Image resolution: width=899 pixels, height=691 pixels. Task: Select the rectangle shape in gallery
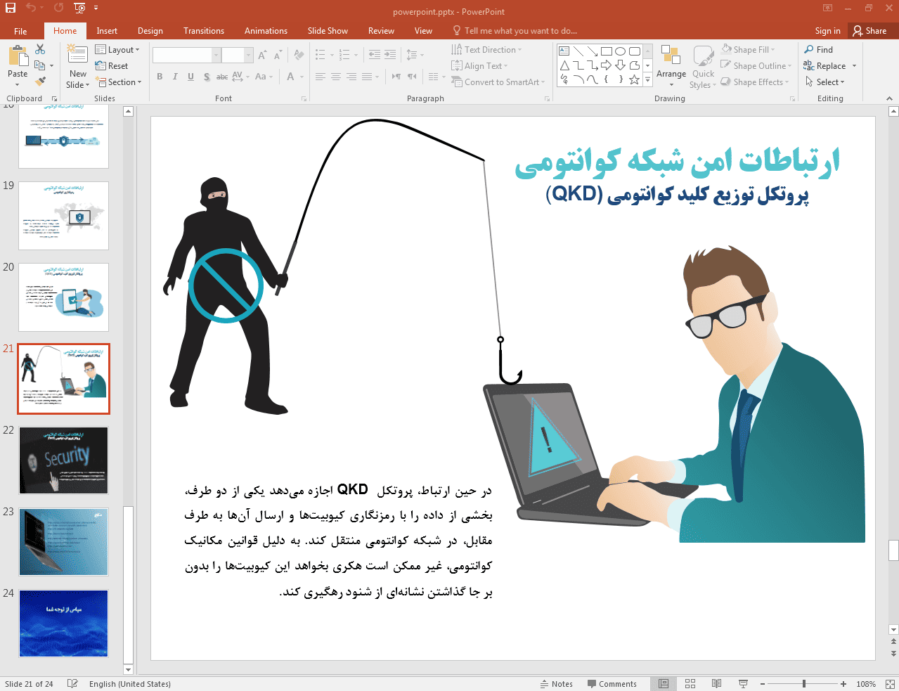[607, 51]
